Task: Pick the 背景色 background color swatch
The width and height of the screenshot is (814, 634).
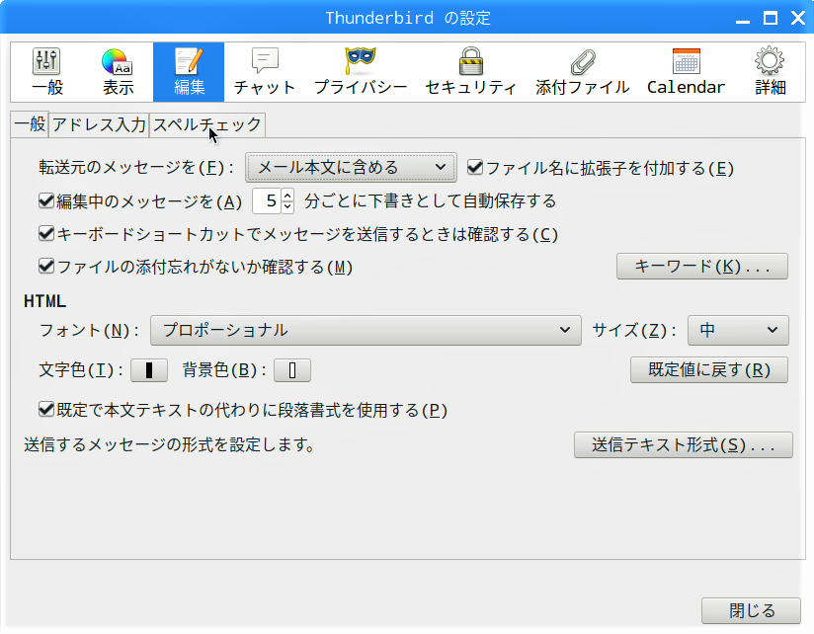Action: (x=292, y=370)
